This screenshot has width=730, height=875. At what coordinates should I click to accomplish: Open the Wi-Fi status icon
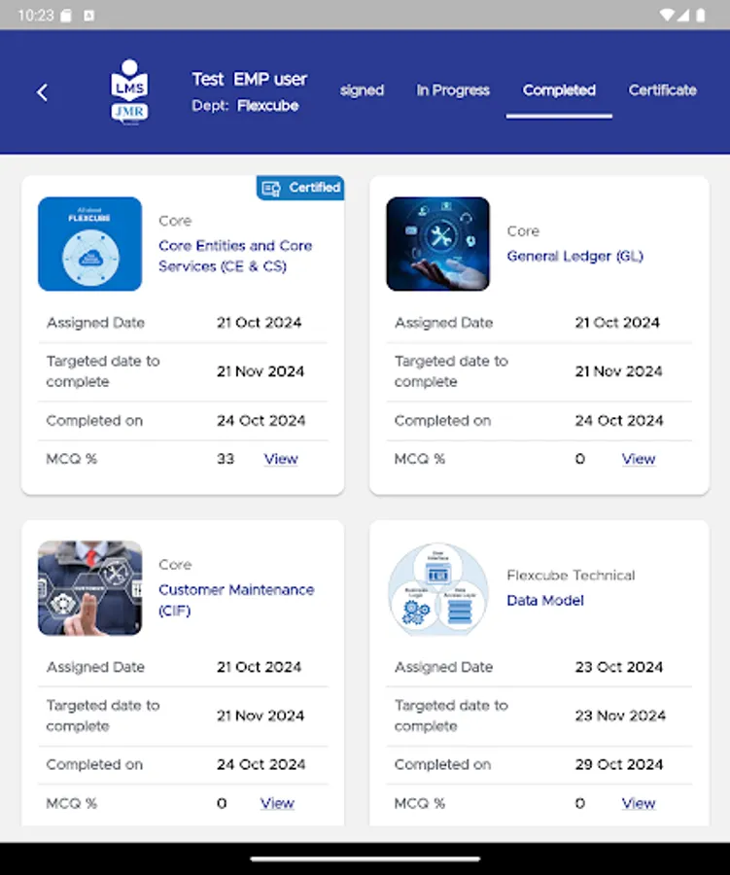pos(666,15)
